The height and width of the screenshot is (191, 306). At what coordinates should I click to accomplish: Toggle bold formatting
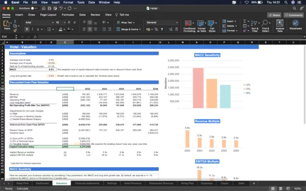(27, 29)
